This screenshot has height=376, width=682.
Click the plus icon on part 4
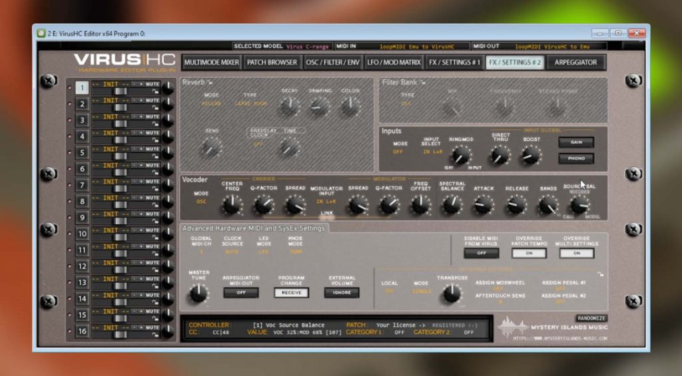pos(141,132)
